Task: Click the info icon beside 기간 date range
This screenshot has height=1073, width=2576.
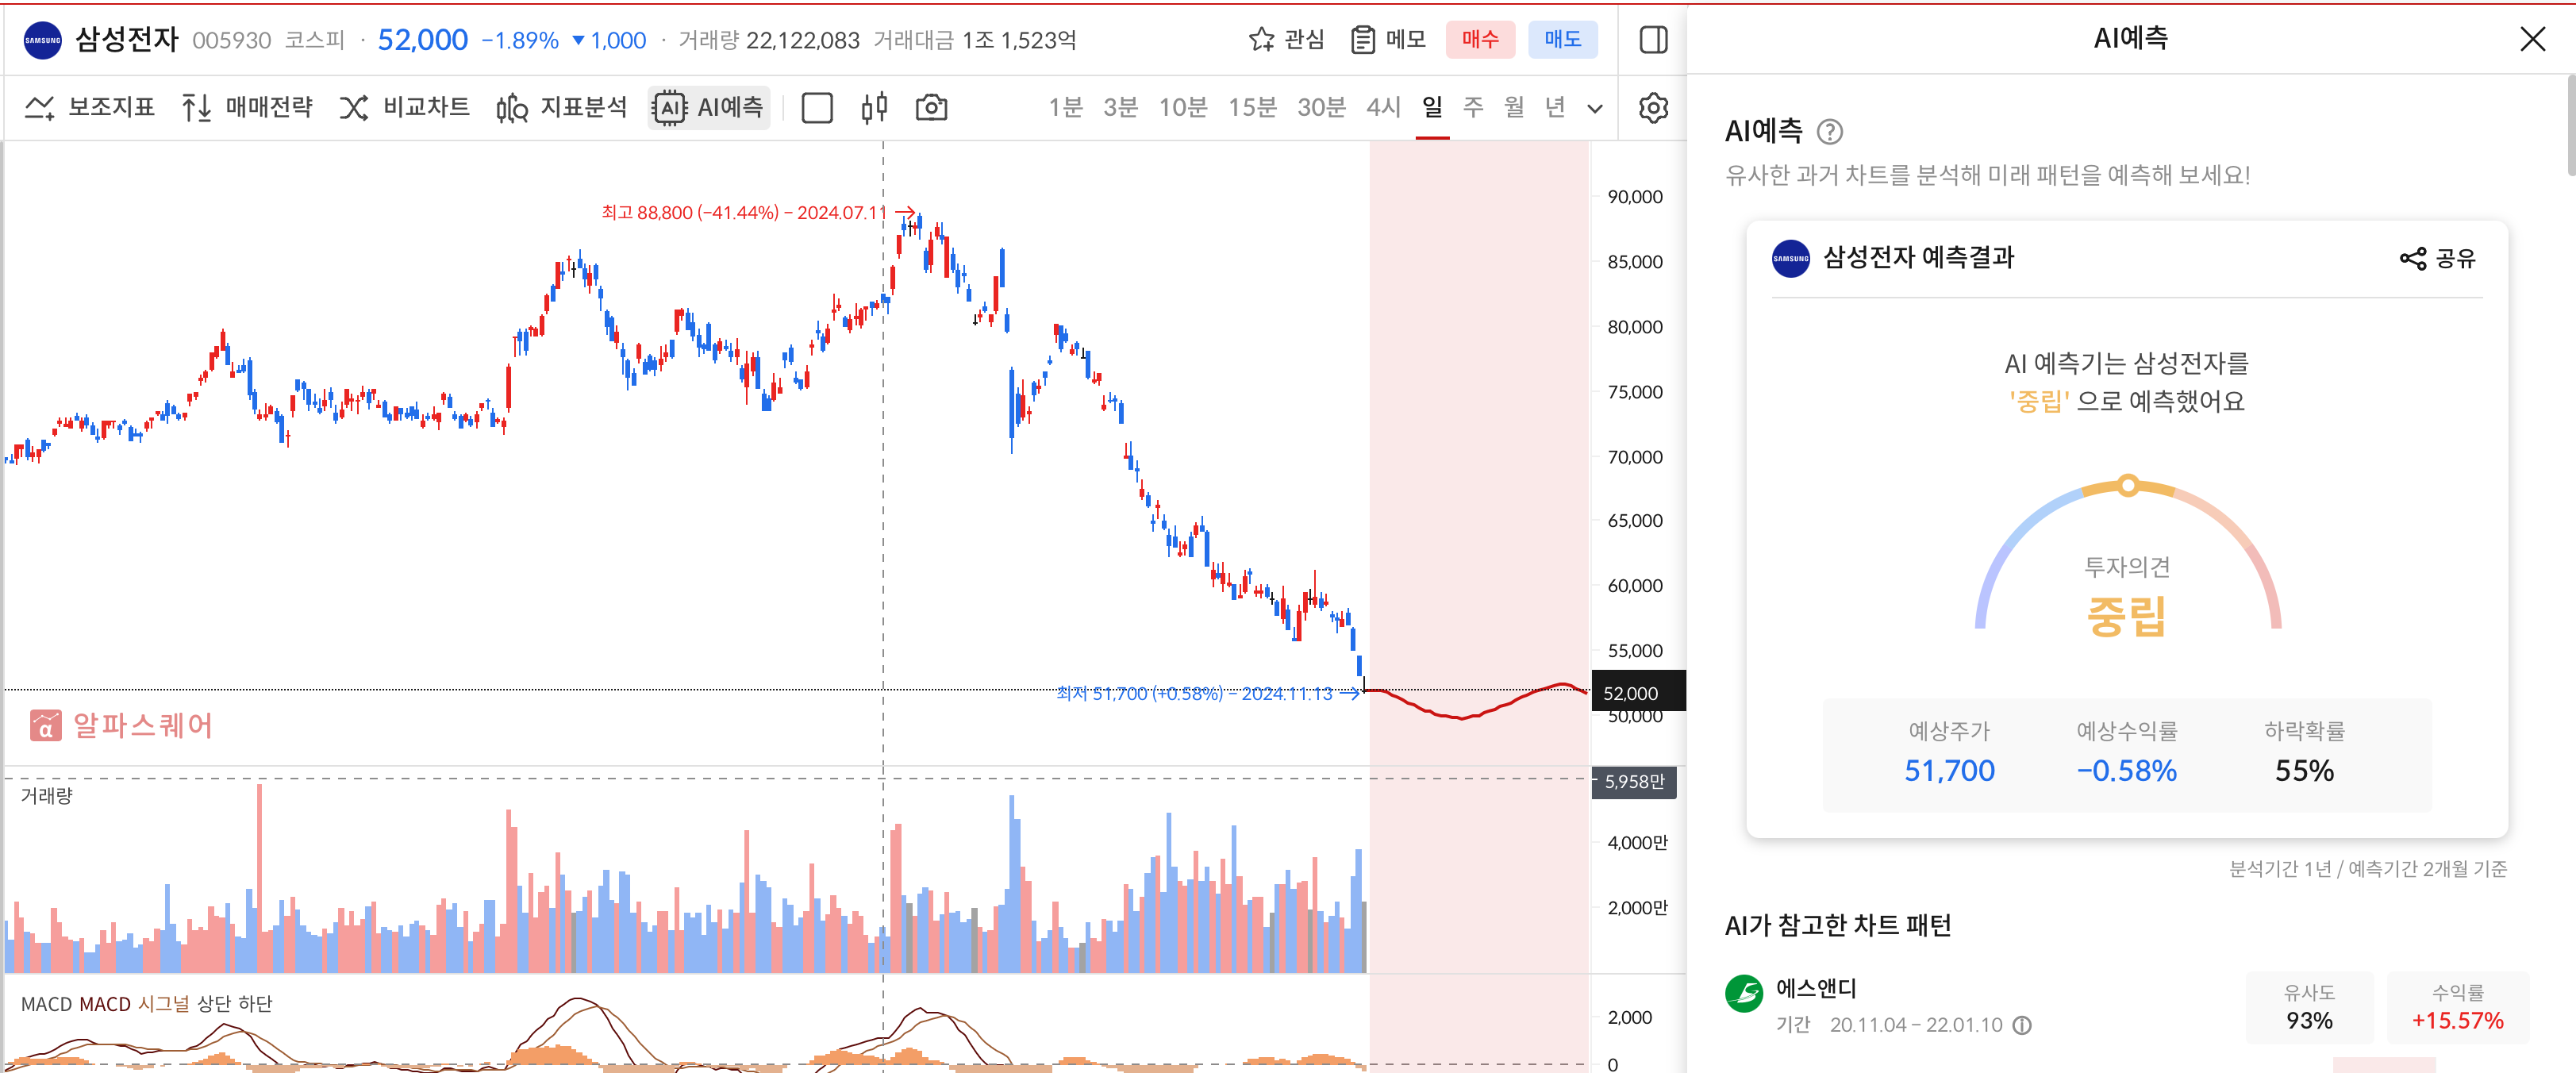Action: pyautogui.click(x=2021, y=1025)
